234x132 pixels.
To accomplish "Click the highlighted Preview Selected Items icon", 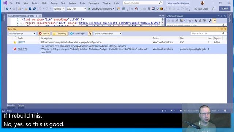I will pos(214,21).
